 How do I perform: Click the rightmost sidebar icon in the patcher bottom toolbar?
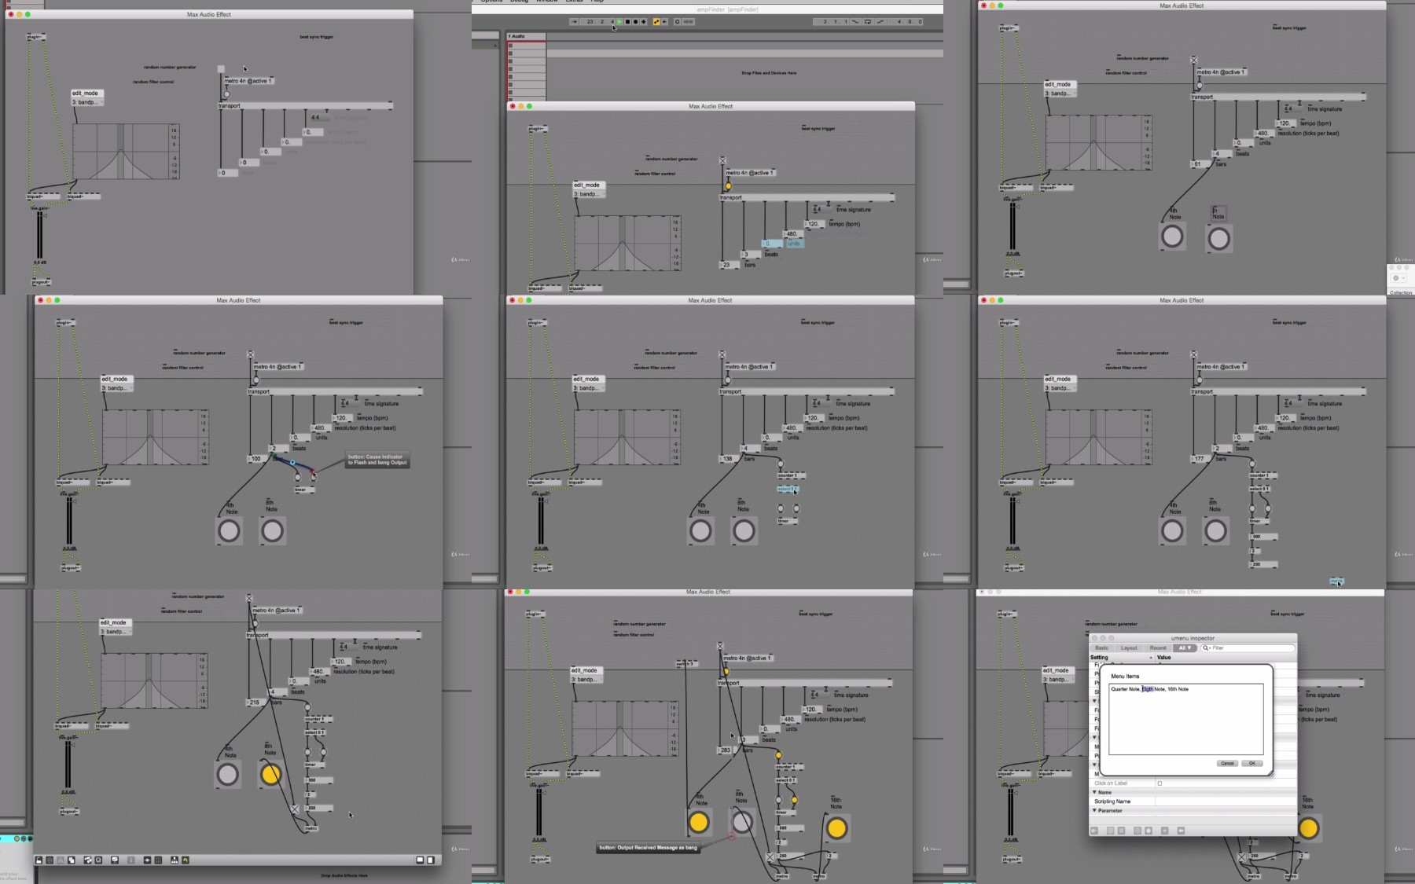(431, 860)
